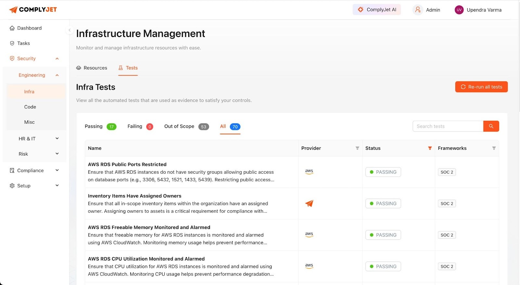Open Tasks in sidebar
The width and height of the screenshot is (520, 285).
pyautogui.click(x=23, y=43)
